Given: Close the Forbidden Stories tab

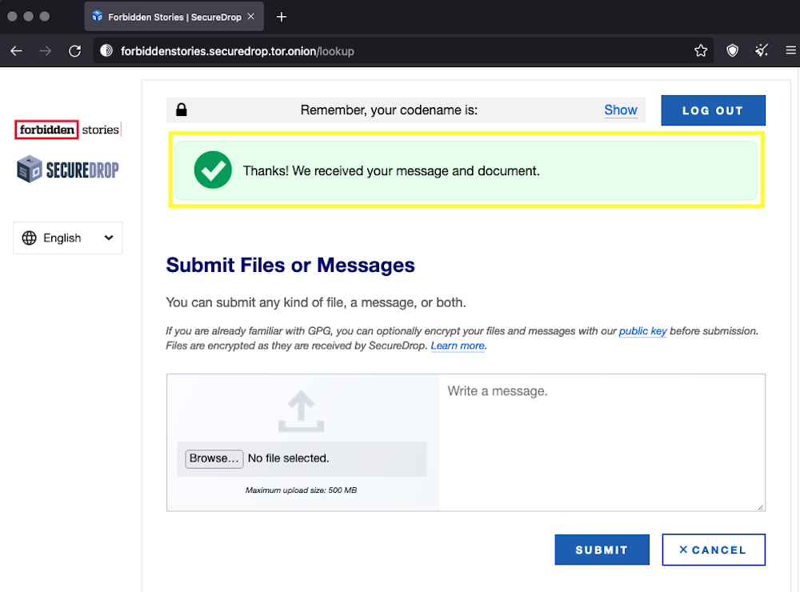Looking at the screenshot, I should click(x=251, y=17).
